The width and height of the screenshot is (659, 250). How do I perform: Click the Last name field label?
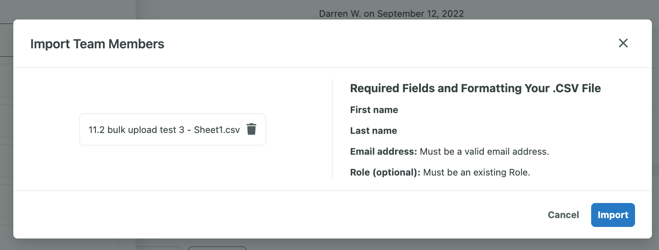tap(373, 131)
